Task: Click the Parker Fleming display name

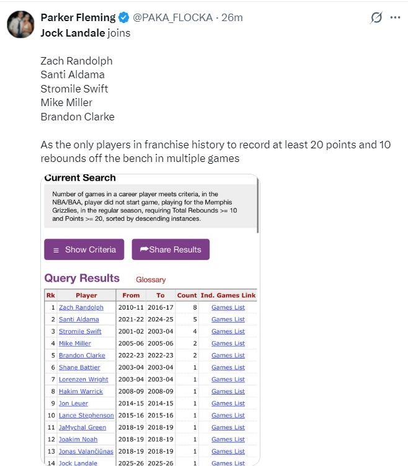Action: pyautogui.click(x=78, y=17)
